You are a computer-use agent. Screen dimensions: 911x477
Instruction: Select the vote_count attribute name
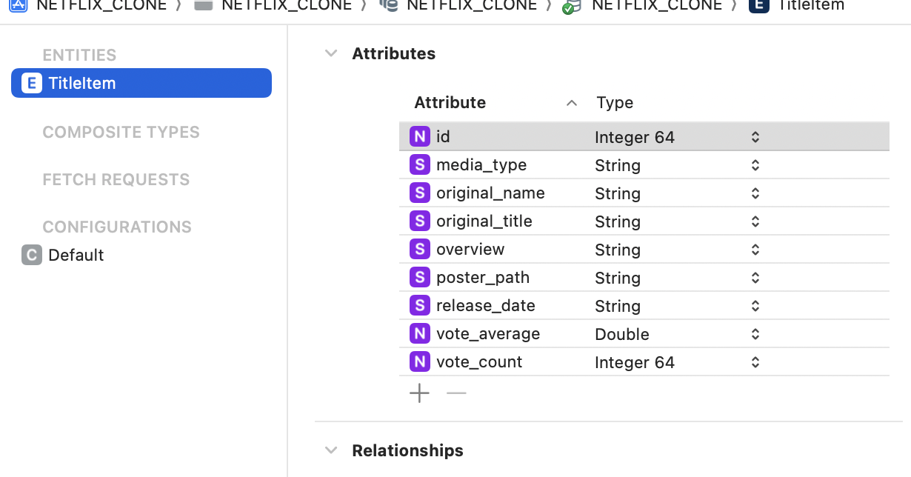(x=479, y=362)
